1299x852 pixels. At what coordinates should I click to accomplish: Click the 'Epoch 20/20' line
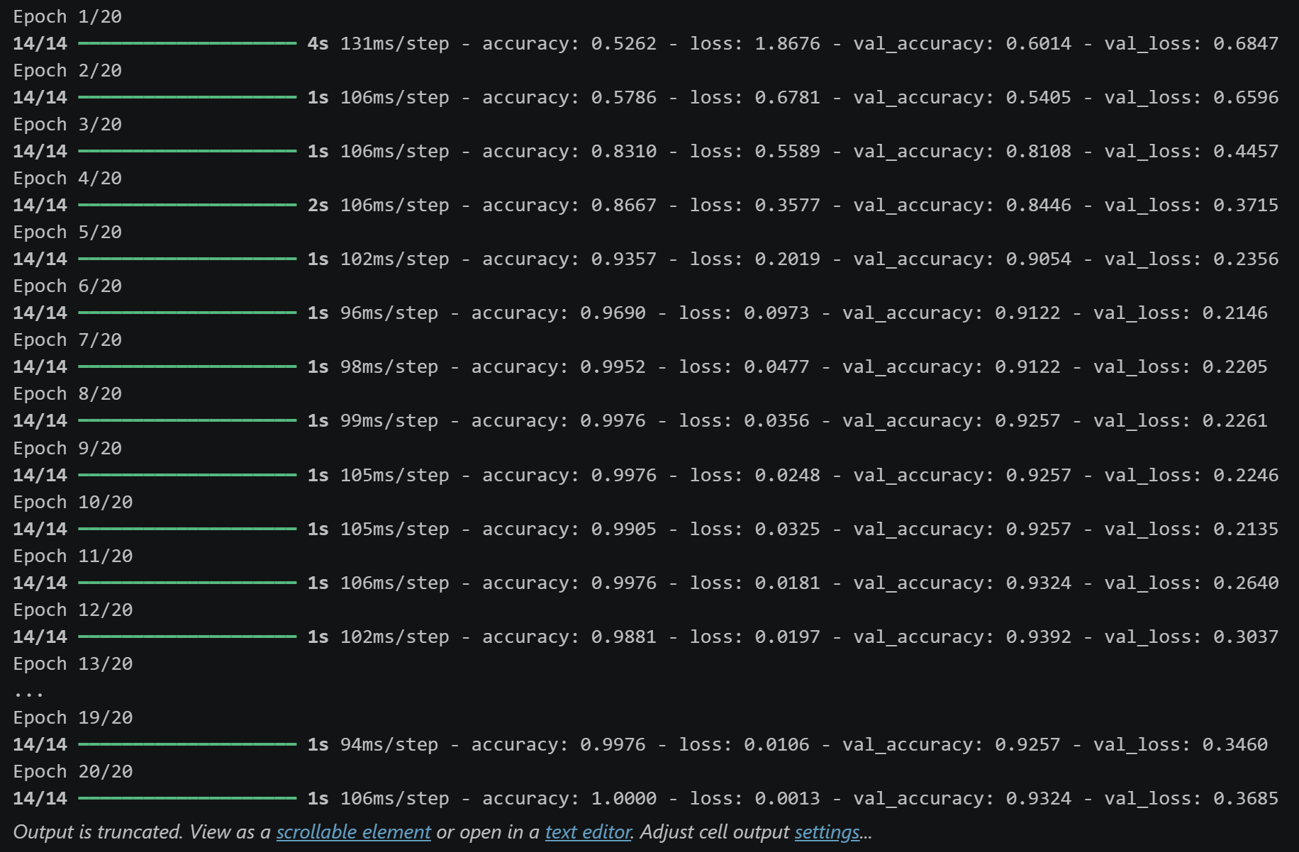click(x=73, y=771)
